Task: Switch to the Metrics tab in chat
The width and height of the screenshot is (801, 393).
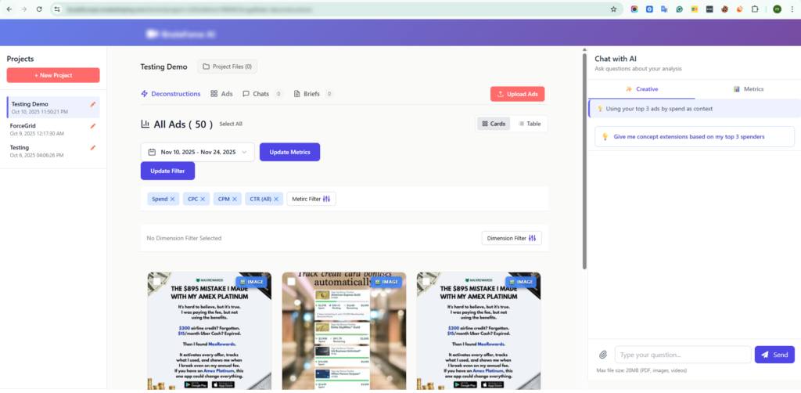Action: coord(749,89)
